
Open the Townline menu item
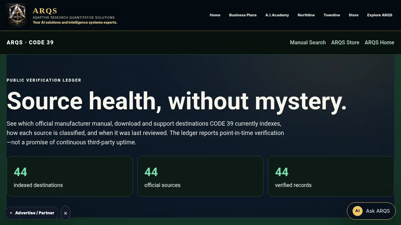(332, 15)
